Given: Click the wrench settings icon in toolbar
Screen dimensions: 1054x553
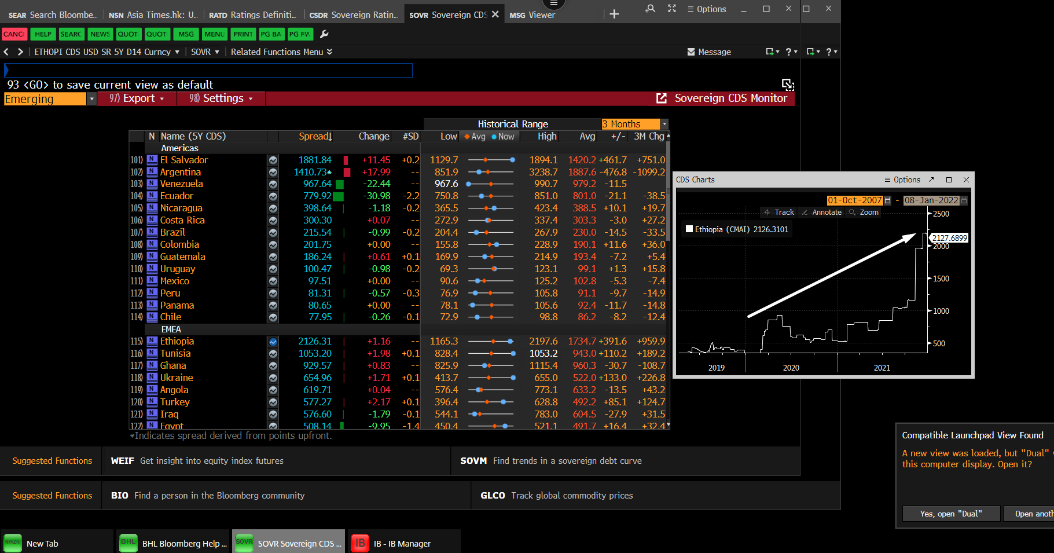Looking at the screenshot, I should click(x=324, y=34).
